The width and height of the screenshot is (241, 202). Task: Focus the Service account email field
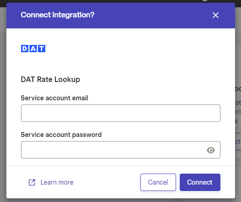[x=121, y=113]
